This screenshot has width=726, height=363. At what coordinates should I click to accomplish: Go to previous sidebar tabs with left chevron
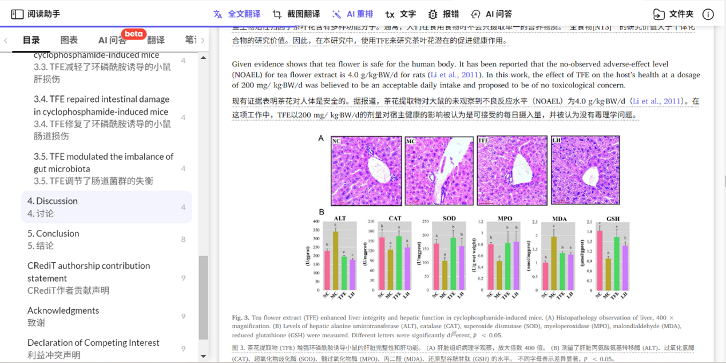click(6, 40)
